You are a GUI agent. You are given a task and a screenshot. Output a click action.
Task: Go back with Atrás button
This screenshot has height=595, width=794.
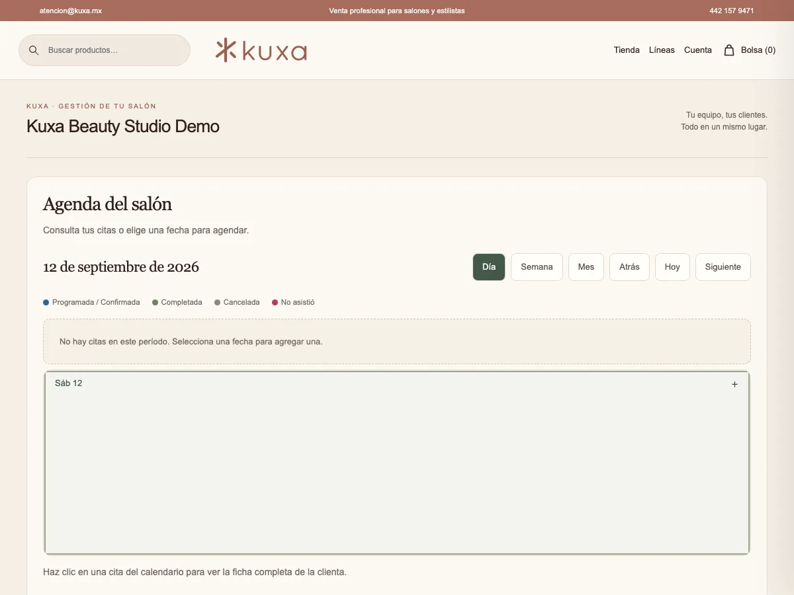pos(629,267)
